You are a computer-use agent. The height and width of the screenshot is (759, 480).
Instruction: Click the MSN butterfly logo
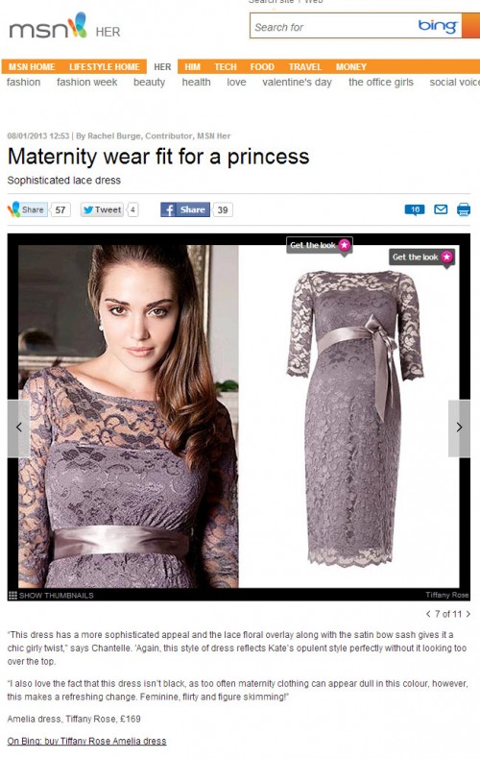point(77,25)
